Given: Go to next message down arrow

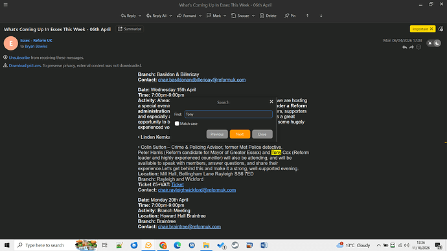Looking at the screenshot, I should (x=321, y=16).
